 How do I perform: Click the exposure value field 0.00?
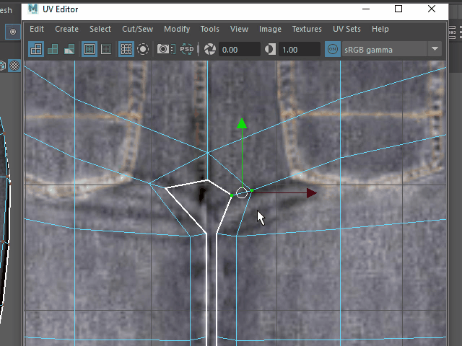[240, 49]
